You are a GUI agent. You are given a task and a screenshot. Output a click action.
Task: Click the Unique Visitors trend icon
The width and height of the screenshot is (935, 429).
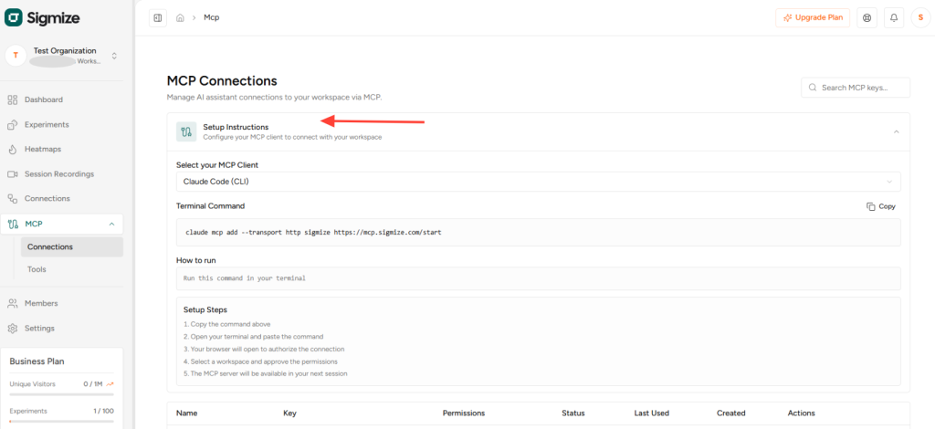click(x=110, y=384)
